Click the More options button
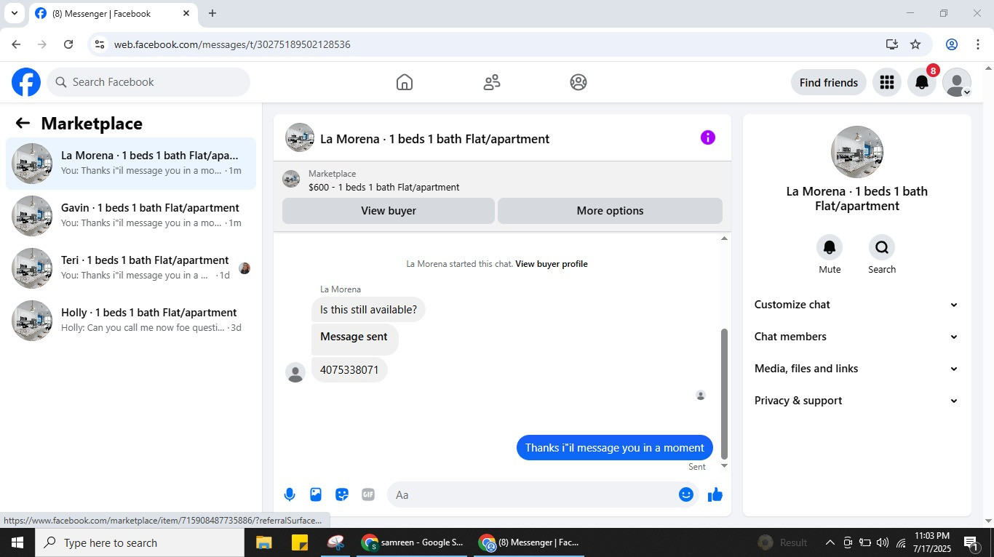994x557 pixels. click(610, 211)
